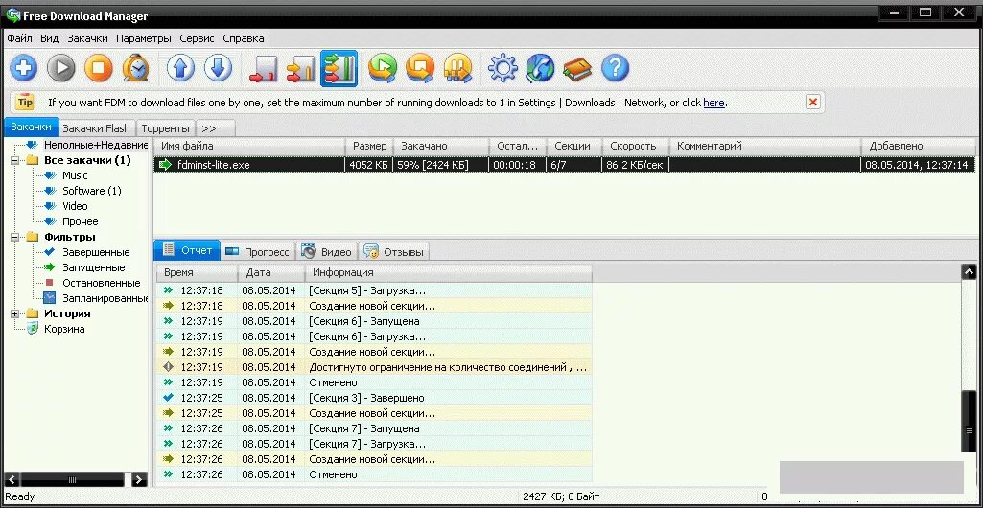Expand the История tree node
This screenshot has height=508, width=983.
[15, 313]
